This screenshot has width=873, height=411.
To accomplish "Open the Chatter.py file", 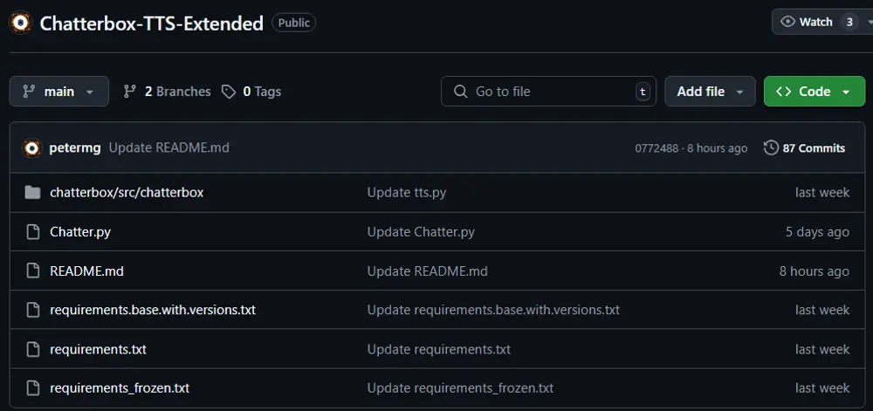I will click(80, 232).
